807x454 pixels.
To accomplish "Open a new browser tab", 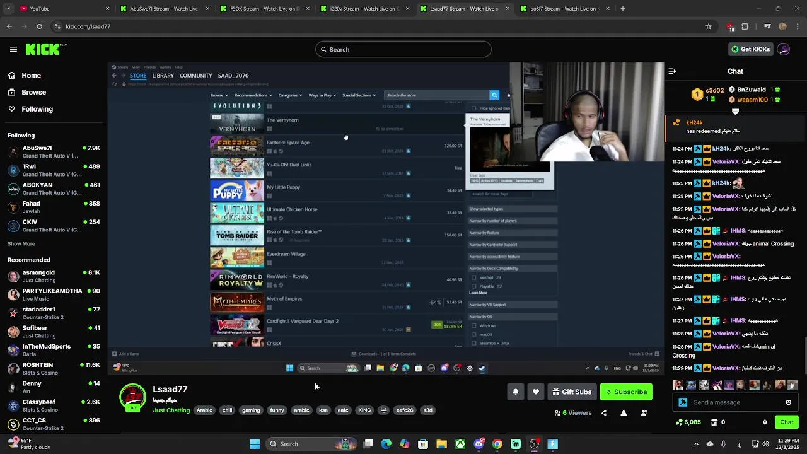I will [623, 9].
